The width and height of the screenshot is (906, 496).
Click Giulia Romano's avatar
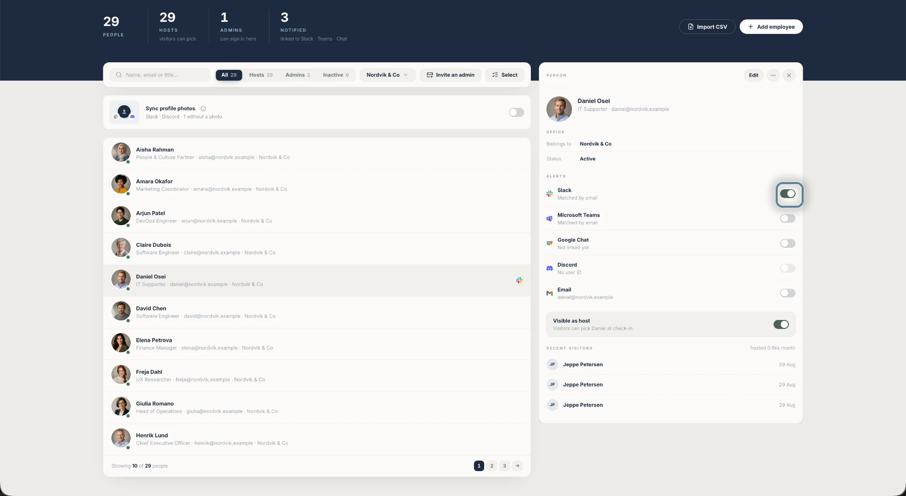(x=121, y=406)
